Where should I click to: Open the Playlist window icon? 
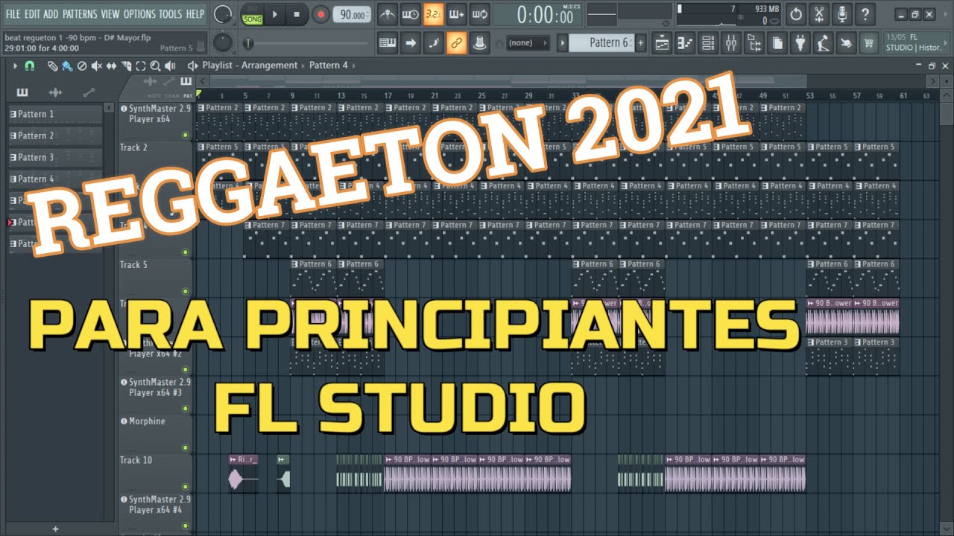(662, 43)
